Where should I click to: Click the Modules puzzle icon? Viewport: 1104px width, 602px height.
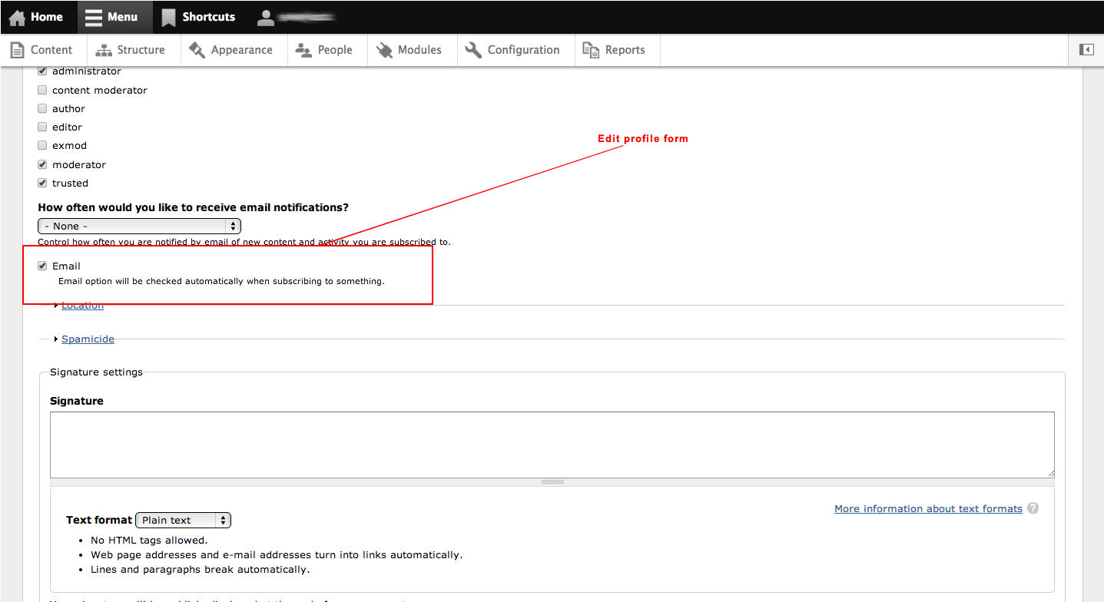pyautogui.click(x=384, y=49)
